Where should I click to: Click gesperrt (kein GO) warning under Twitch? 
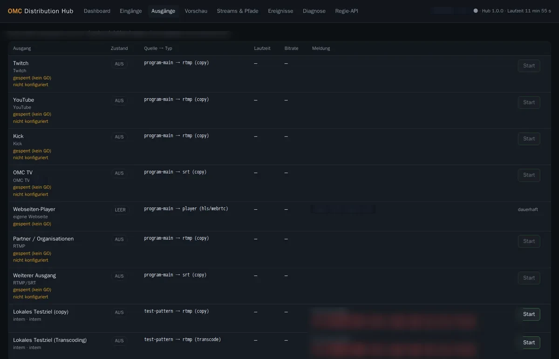(32, 78)
